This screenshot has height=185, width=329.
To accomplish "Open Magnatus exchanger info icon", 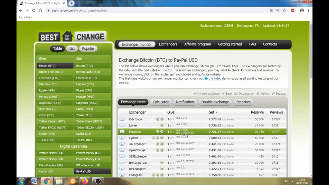I will [x=122, y=132].
